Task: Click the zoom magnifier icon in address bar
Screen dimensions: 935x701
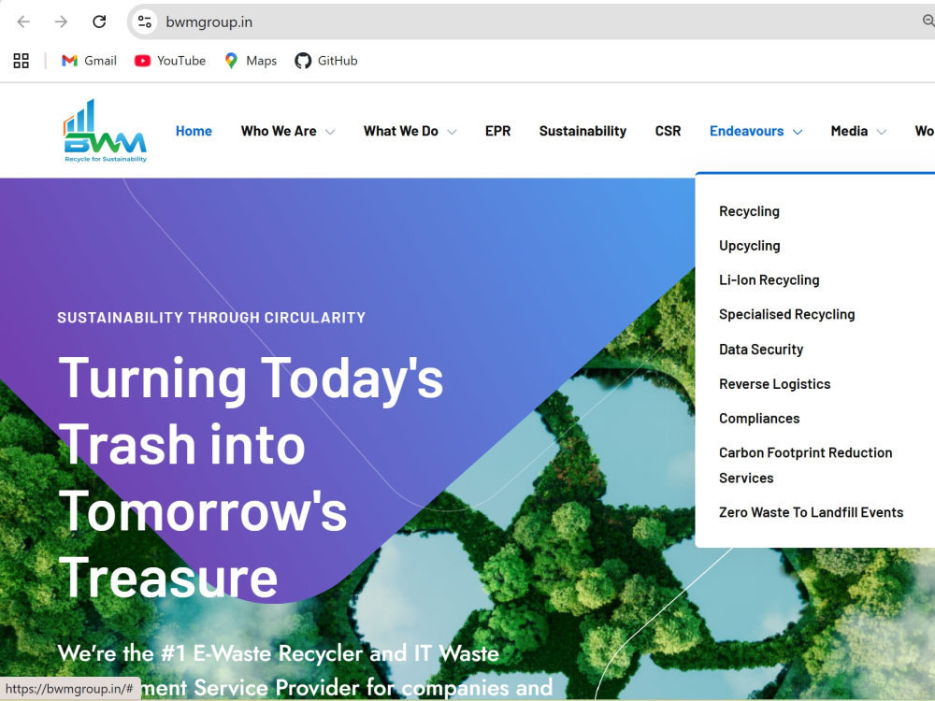Action: 928,21
